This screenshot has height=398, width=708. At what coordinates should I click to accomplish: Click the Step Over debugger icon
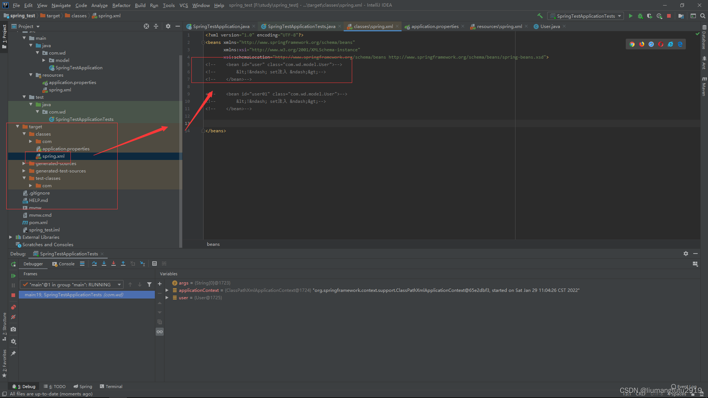(x=94, y=263)
